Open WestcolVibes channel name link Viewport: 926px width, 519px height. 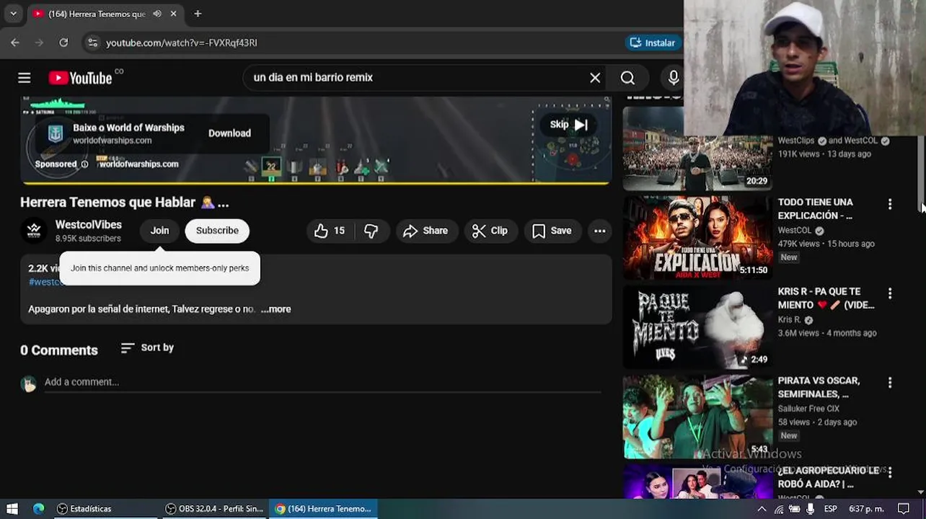click(x=89, y=225)
